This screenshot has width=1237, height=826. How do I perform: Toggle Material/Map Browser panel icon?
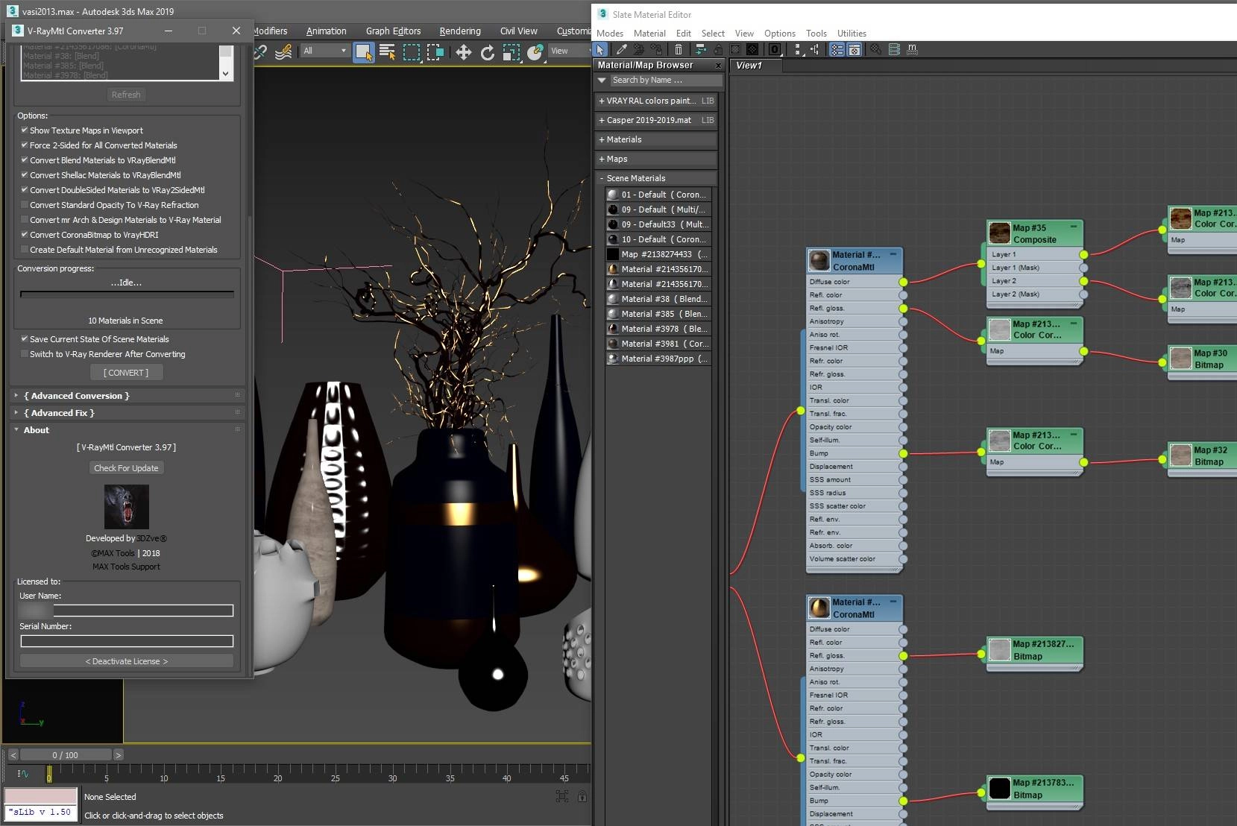pos(837,50)
